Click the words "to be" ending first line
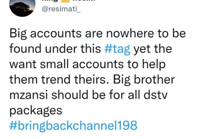206x139 pixels. 173,34
